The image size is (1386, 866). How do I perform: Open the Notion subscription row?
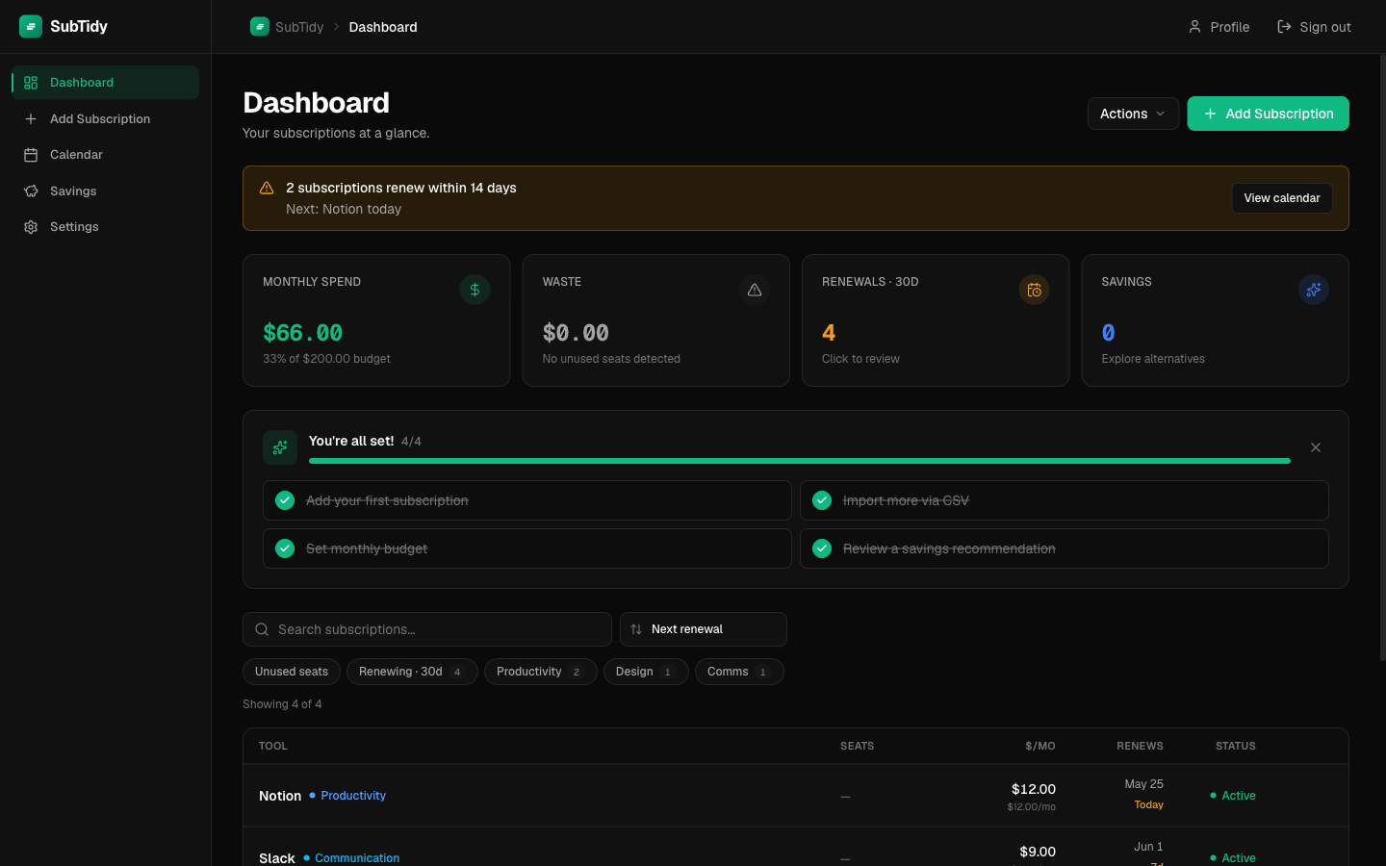point(796,796)
